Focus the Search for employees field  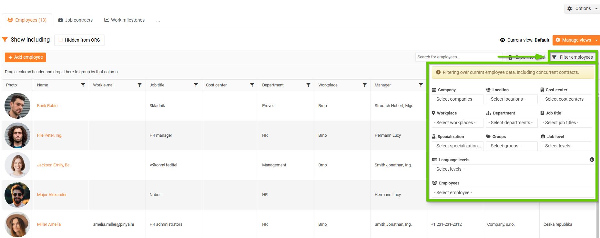point(458,57)
